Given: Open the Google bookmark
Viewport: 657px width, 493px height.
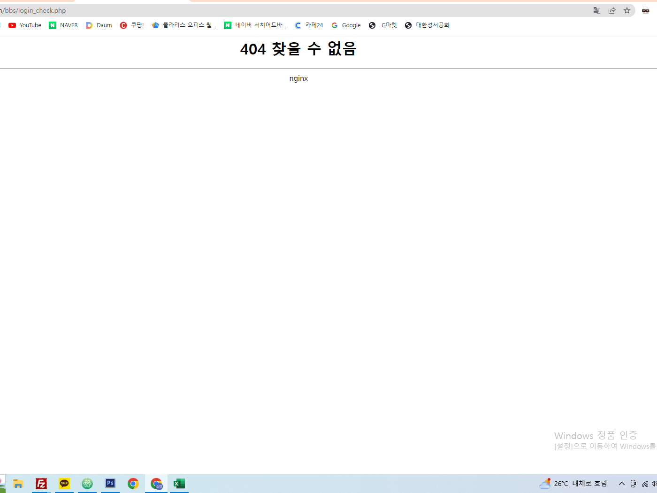Looking at the screenshot, I should (x=346, y=25).
